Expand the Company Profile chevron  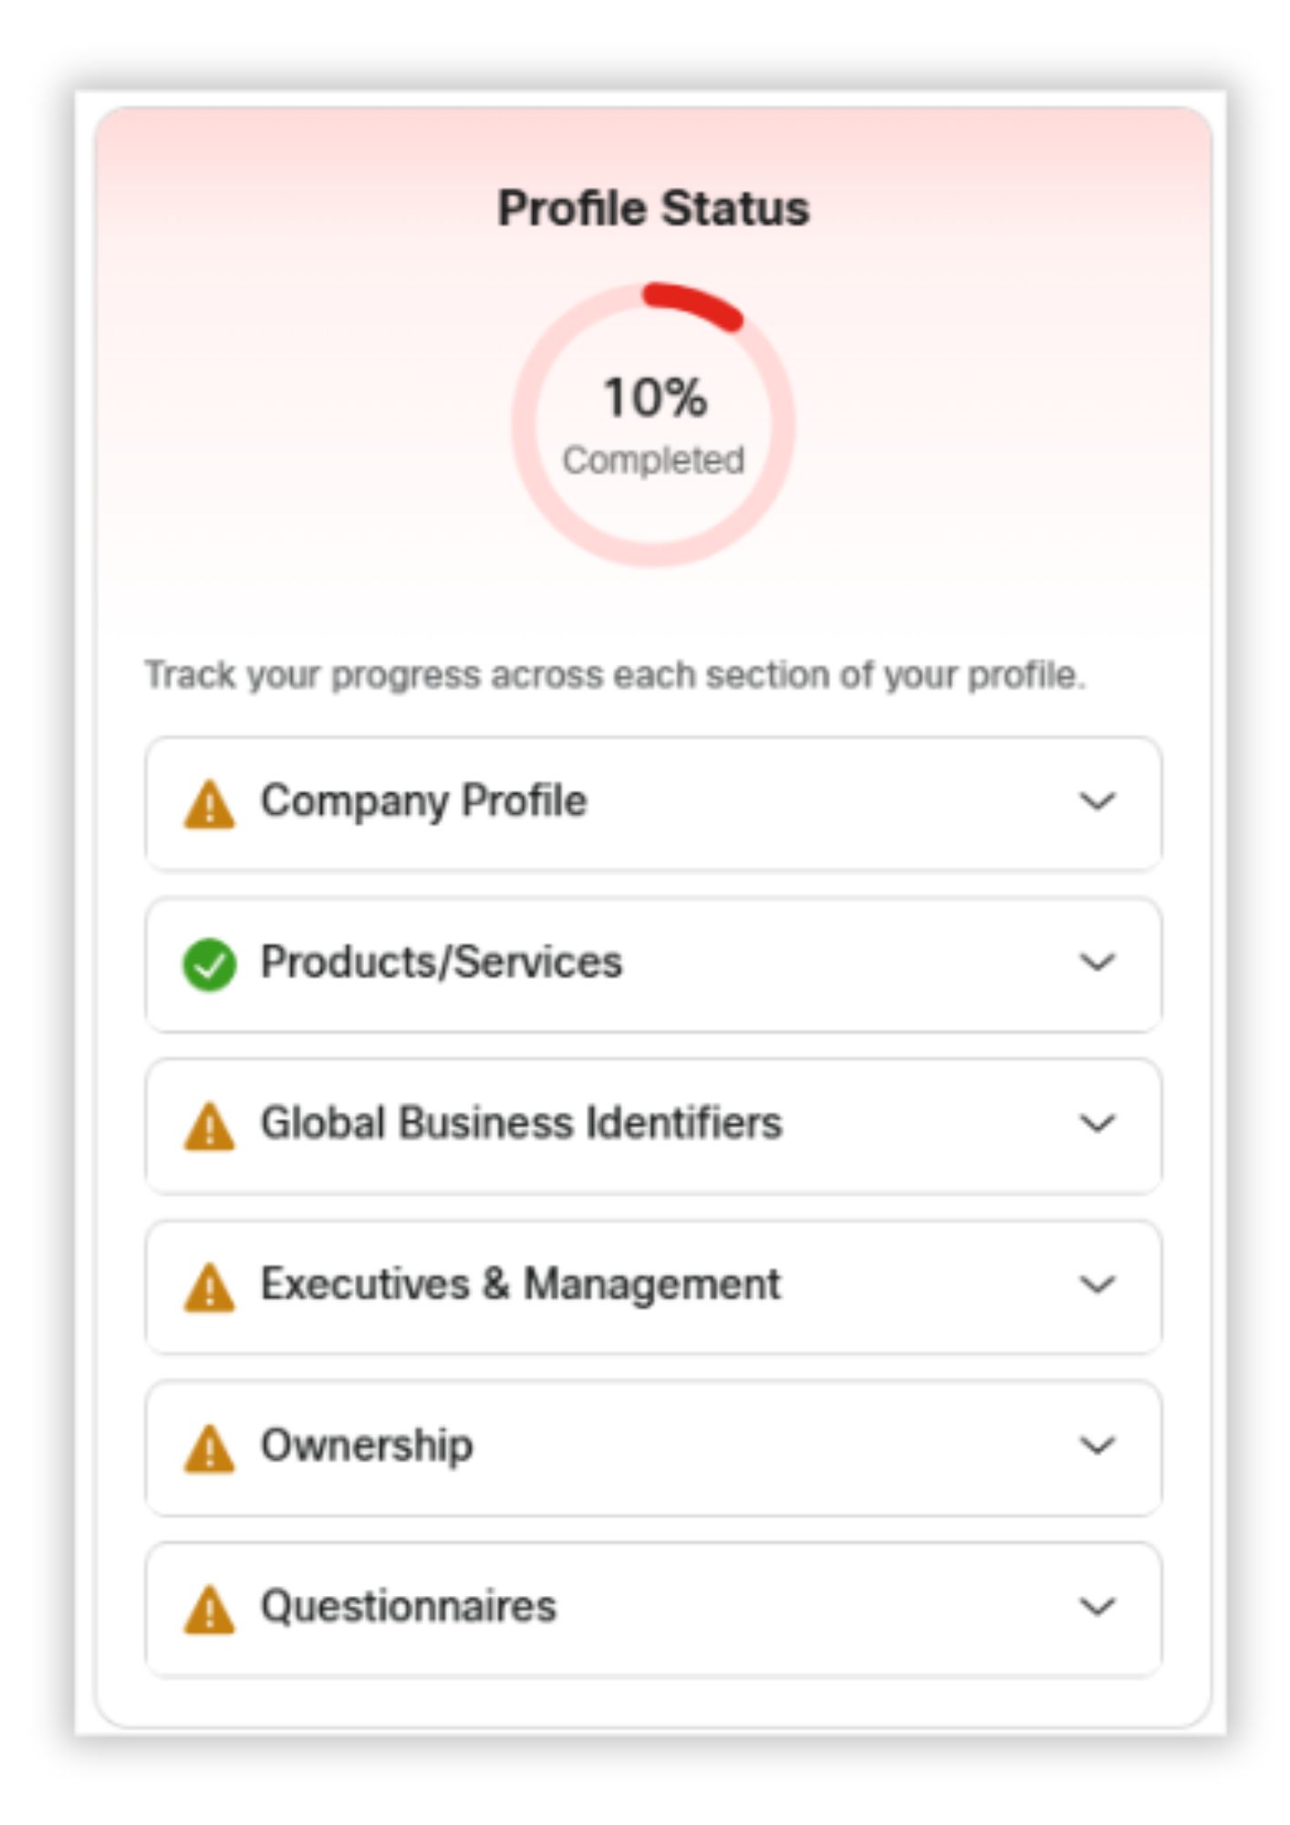(1097, 801)
